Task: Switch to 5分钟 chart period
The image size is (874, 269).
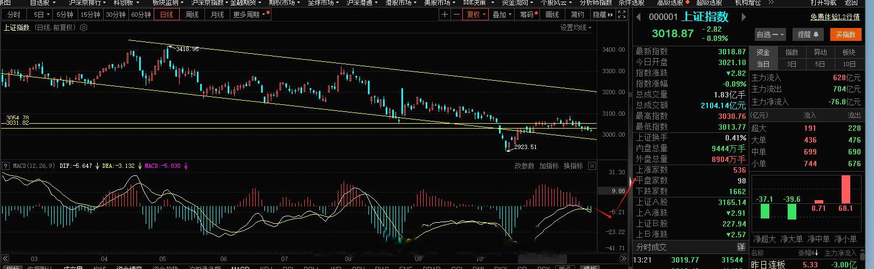Action: tap(65, 15)
